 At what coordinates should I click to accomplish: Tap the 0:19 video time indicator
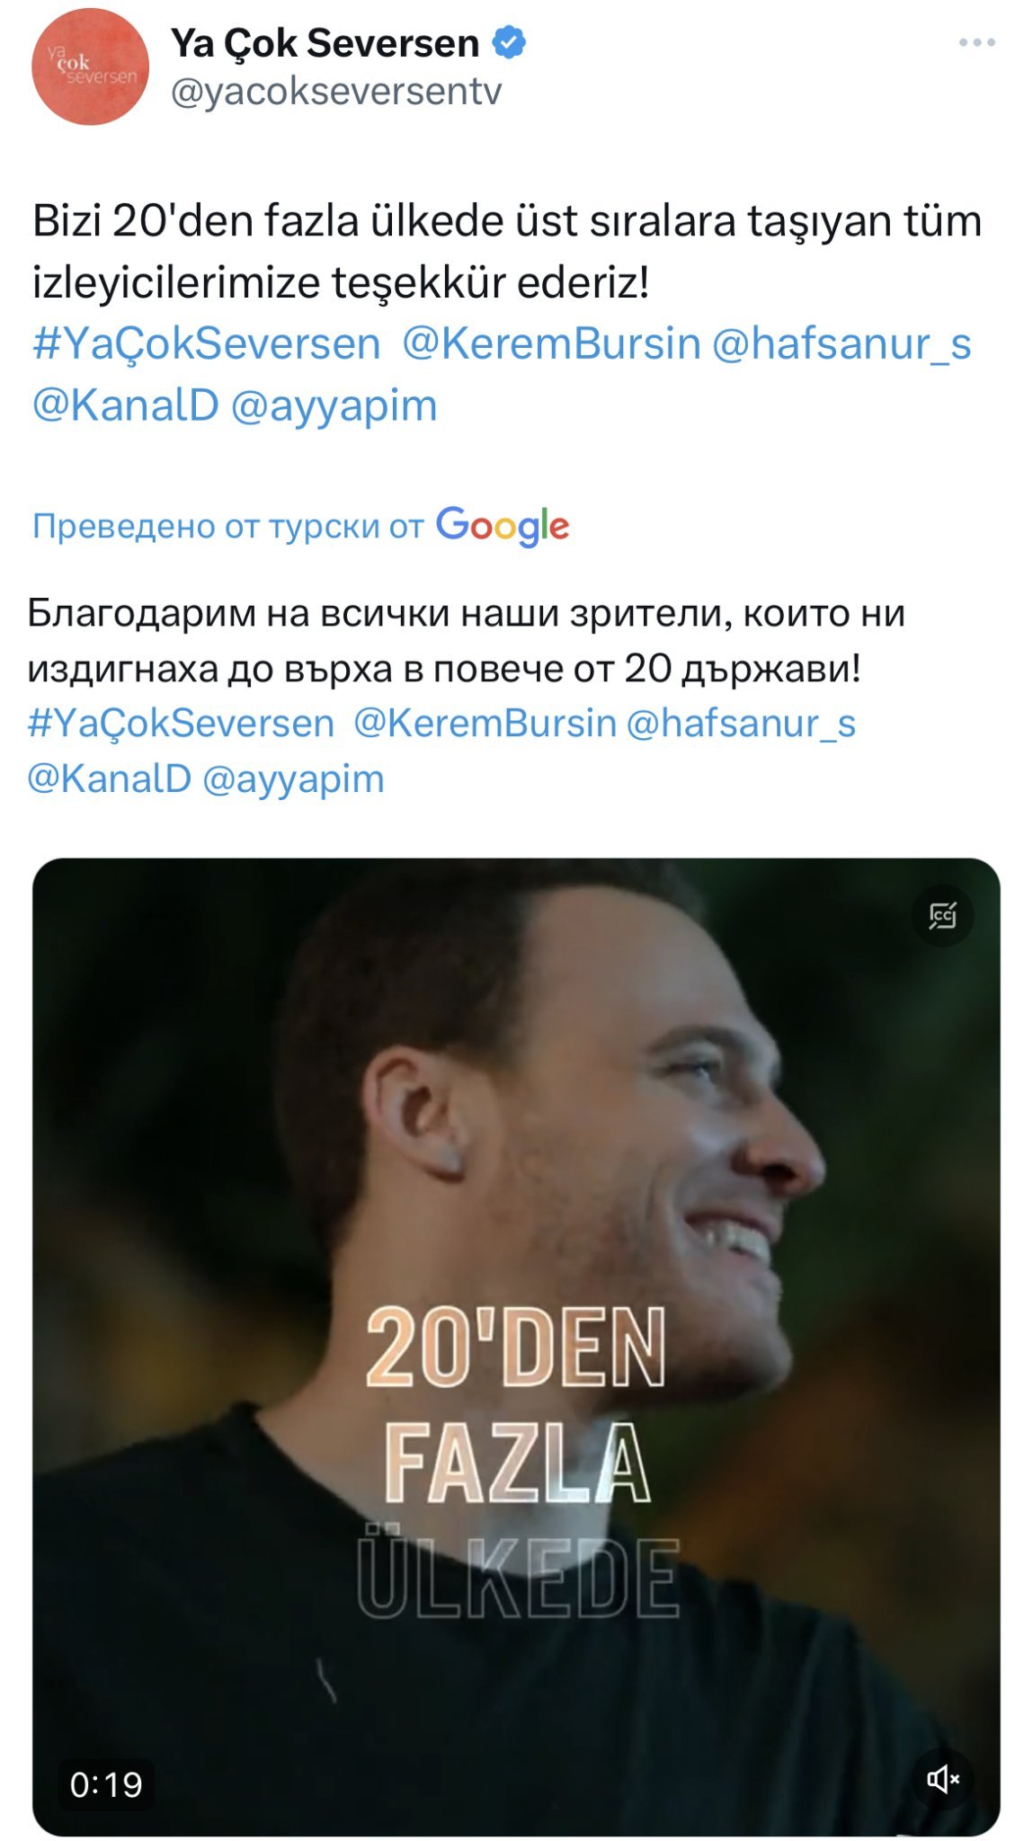pyautogui.click(x=106, y=1784)
